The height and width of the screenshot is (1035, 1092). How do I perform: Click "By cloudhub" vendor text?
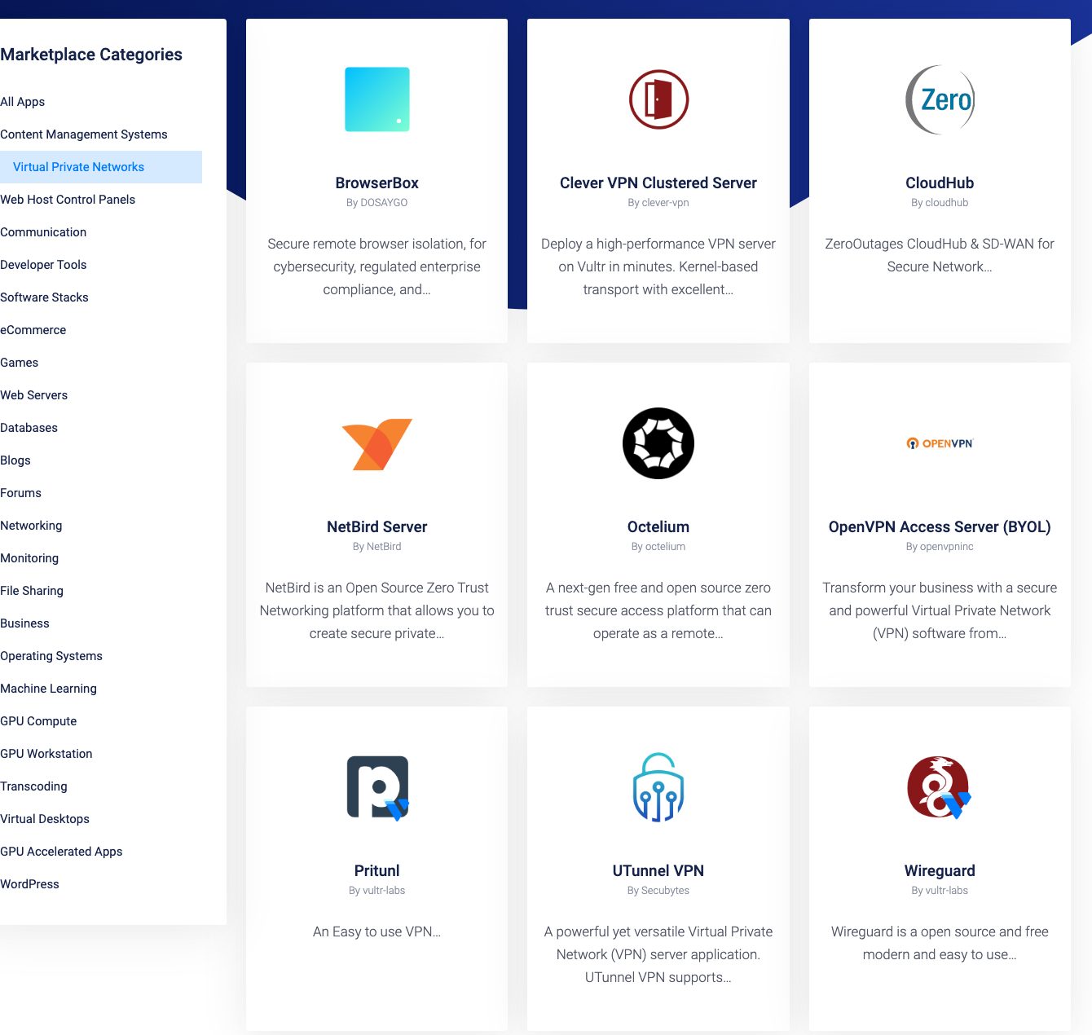point(940,203)
